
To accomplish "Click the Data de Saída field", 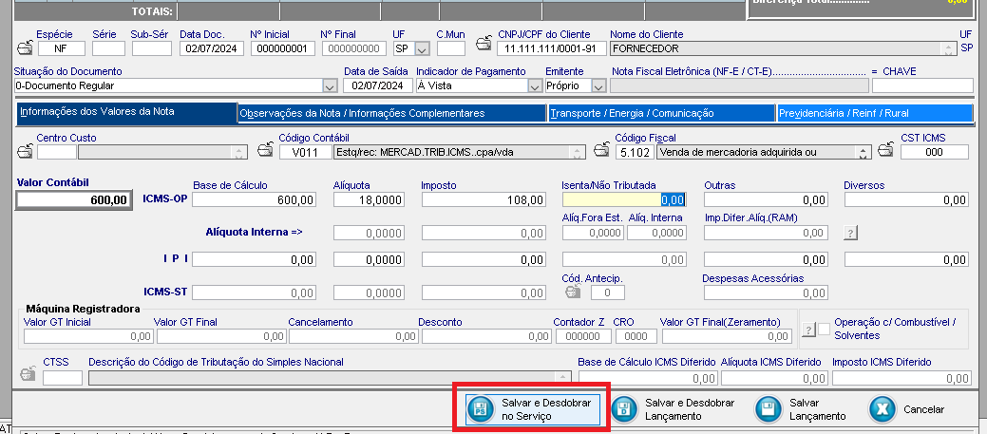I will pos(379,85).
